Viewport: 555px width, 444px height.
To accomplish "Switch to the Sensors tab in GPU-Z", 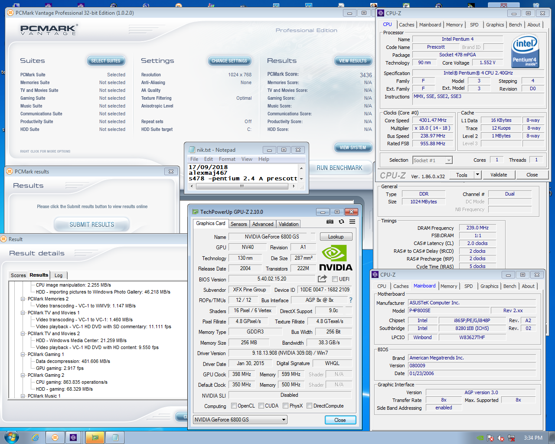I will pos(238,224).
